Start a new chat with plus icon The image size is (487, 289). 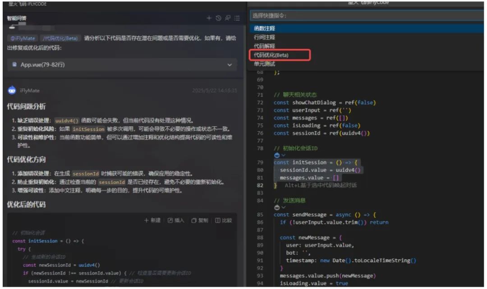[209, 18]
